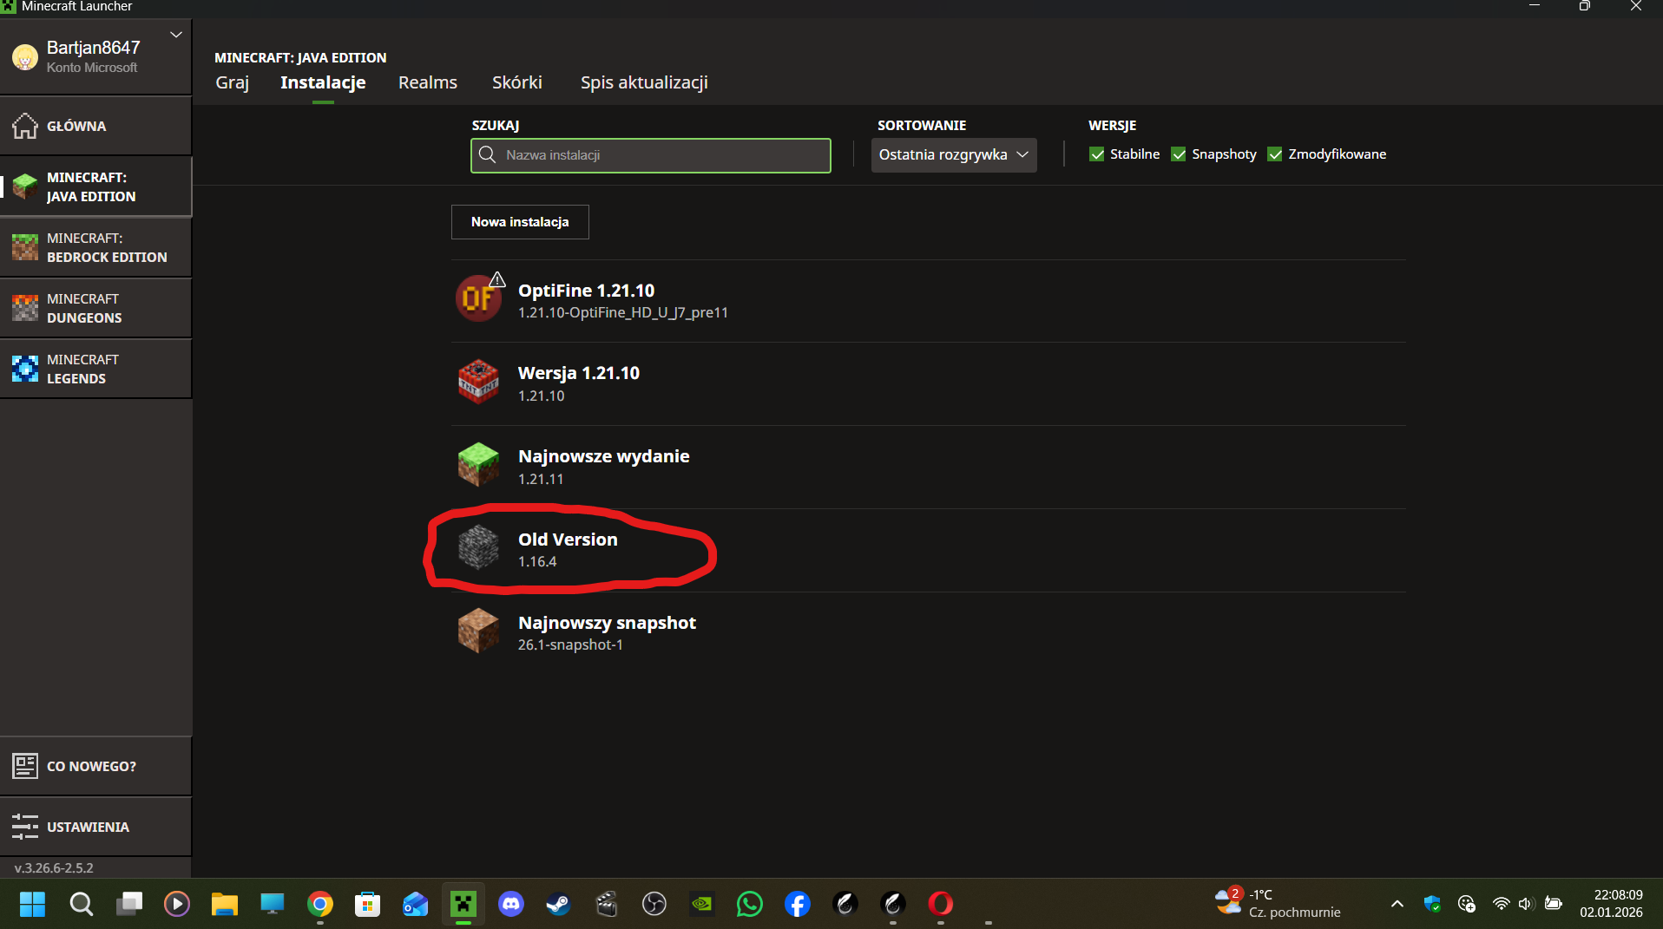
Task: Select the TNT icon for Wersja 1.21.10
Action: [x=478, y=382]
